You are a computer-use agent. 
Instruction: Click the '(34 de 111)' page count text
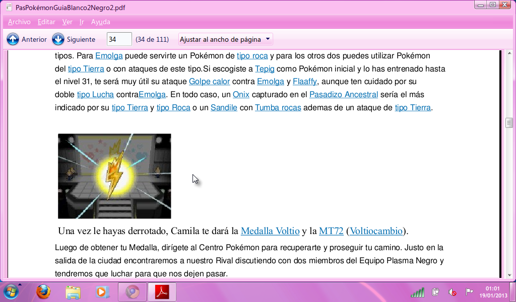coord(152,39)
